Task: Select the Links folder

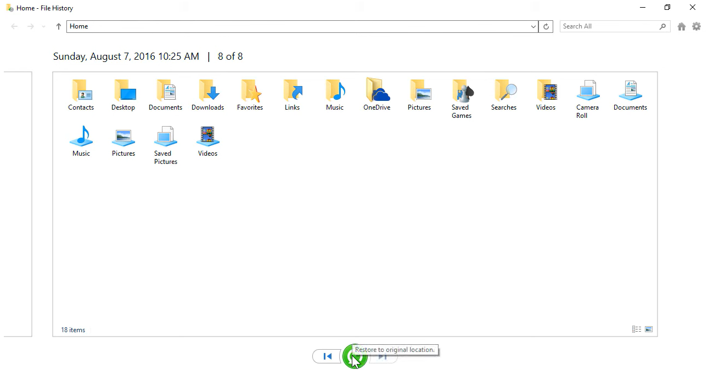Action: [292, 95]
